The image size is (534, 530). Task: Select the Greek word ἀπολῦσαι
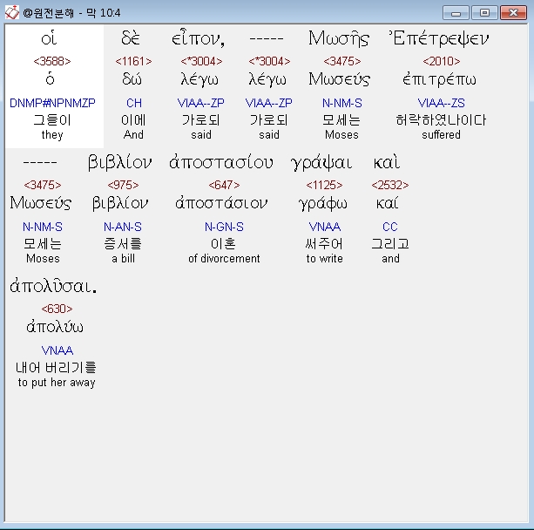[x=53, y=286]
